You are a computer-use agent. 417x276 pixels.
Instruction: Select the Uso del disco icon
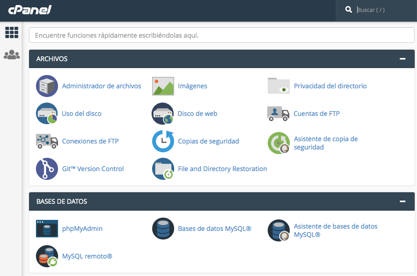click(x=47, y=114)
